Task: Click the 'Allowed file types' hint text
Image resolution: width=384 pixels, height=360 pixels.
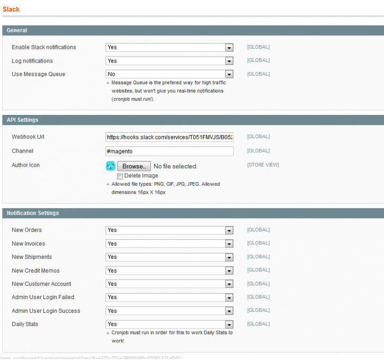Action: click(166, 188)
